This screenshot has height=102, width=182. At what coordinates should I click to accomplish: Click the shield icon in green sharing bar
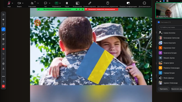82,9
